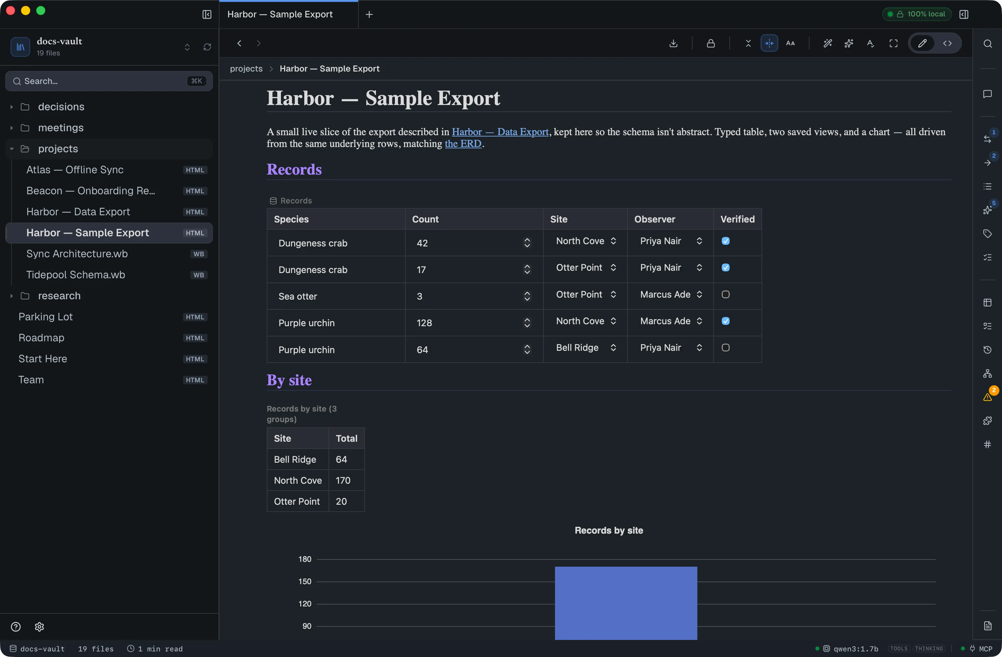
Task: Open the history clock icon in sidebar
Action: 987,350
